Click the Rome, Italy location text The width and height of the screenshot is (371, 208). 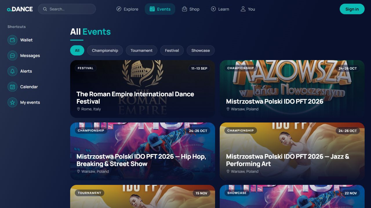pyautogui.click(x=91, y=109)
